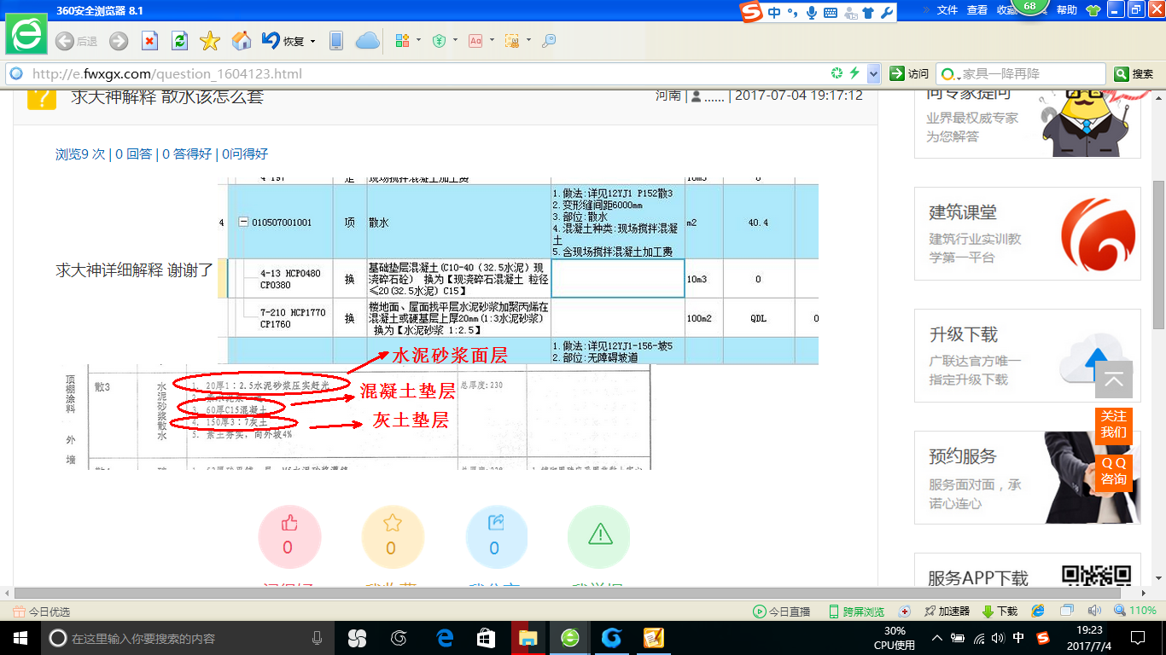Click the Aa translation icon
The width and height of the screenshot is (1166, 655).
point(475,41)
